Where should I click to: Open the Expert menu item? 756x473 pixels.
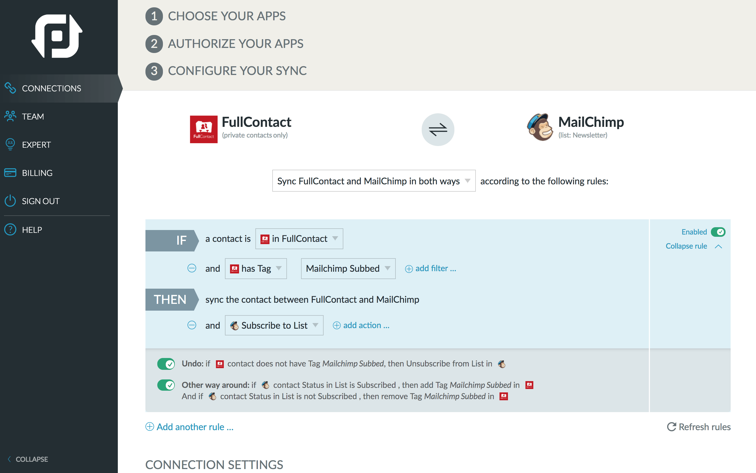click(59, 145)
